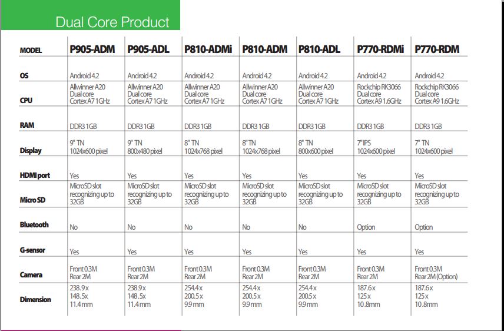
Task: Select the 7" IPS display cell
Action: point(376,147)
